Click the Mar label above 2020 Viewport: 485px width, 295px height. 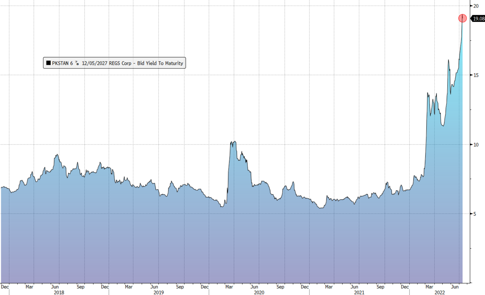click(x=229, y=287)
